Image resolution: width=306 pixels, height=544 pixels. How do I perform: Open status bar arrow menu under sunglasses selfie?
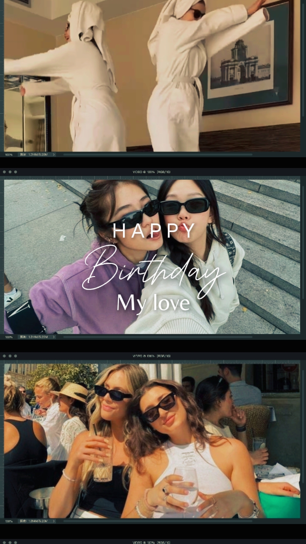tap(54, 337)
